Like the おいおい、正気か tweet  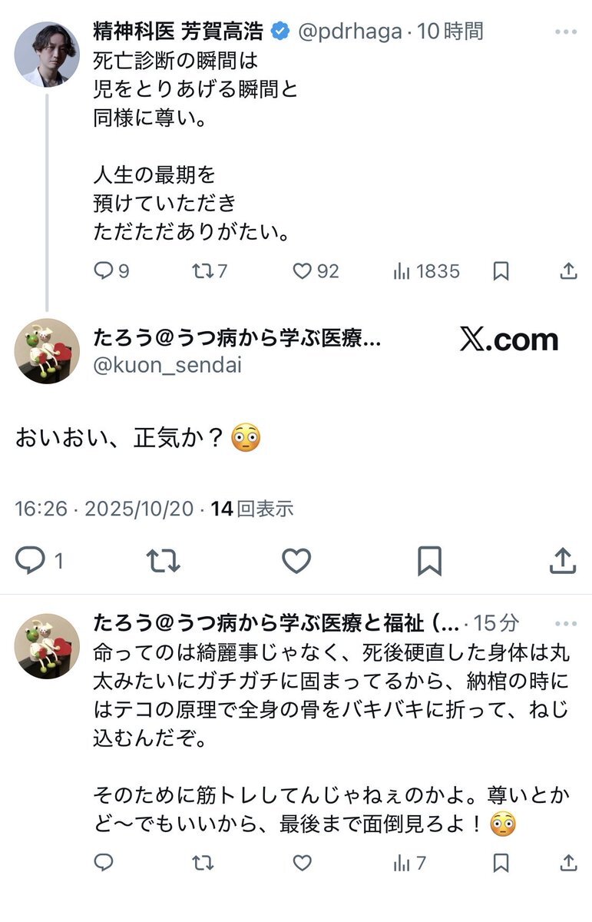pos(296,561)
